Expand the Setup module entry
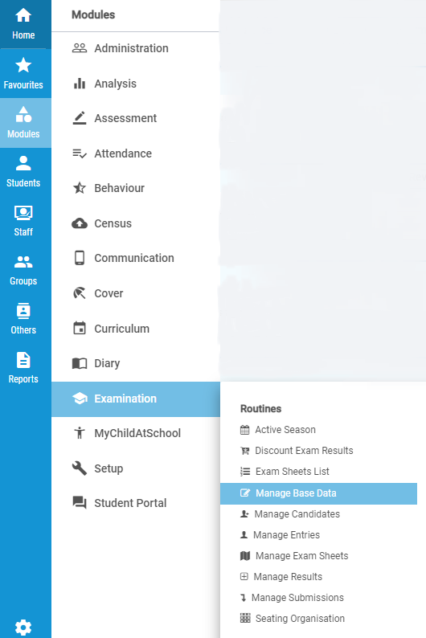Viewport: 426px width, 638px height. pyautogui.click(x=136, y=468)
